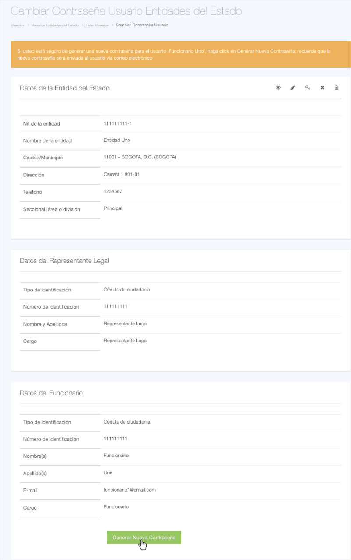Screen dimensions: 351x560
Task: Click the city value 11001 - BOGOTA, D.C.
Action: [140, 157]
